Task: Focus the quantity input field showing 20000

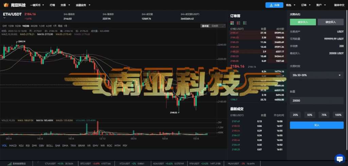Action: pos(317,101)
